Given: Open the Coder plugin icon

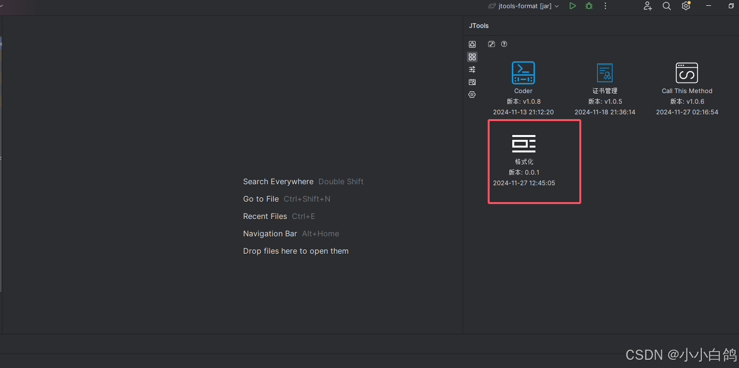Looking at the screenshot, I should [523, 73].
